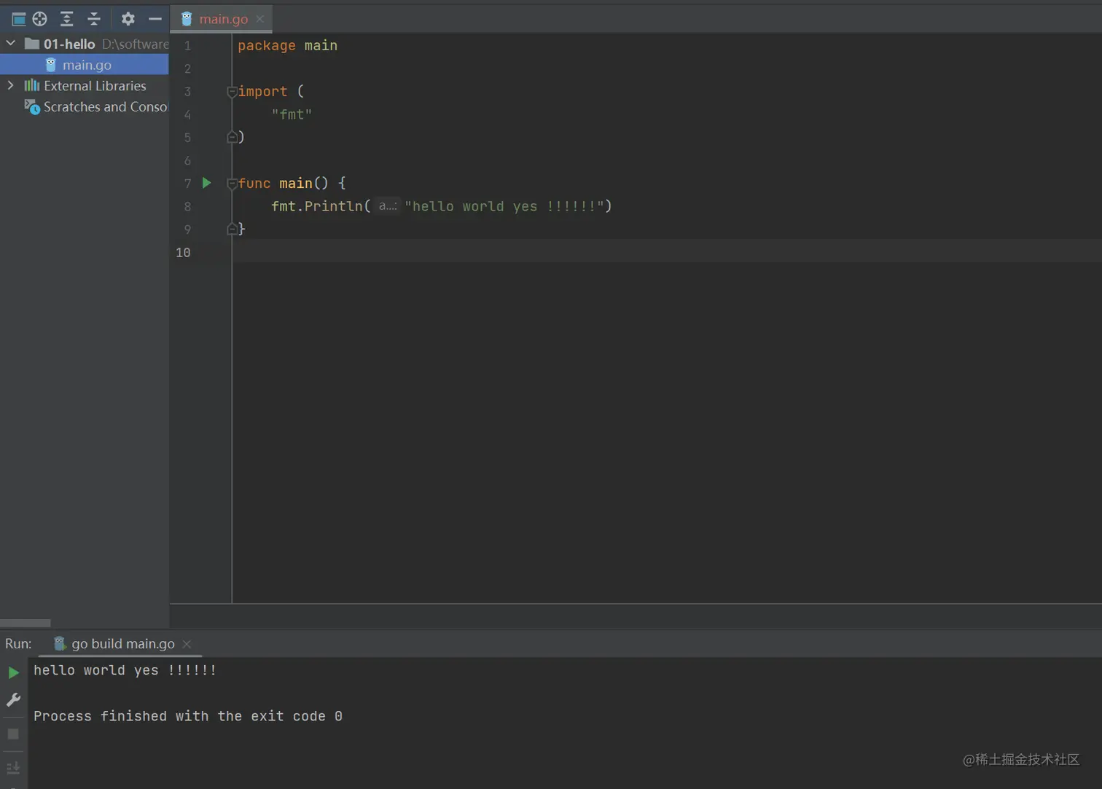Image resolution: width=1102 pixels, height=789 pixels.
Task: Click the hello world string literal
Action: (x=504, y=206)
